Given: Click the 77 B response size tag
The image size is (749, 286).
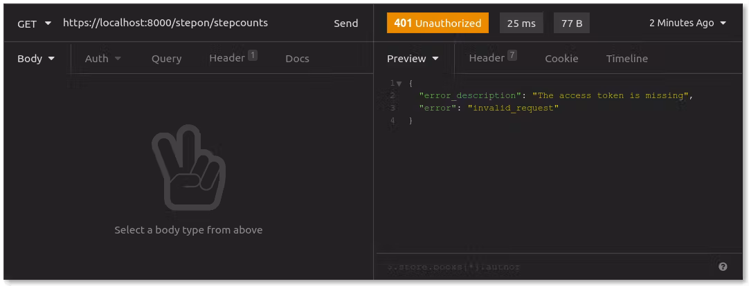Looking at the screenshot, I should click(571, 23).
